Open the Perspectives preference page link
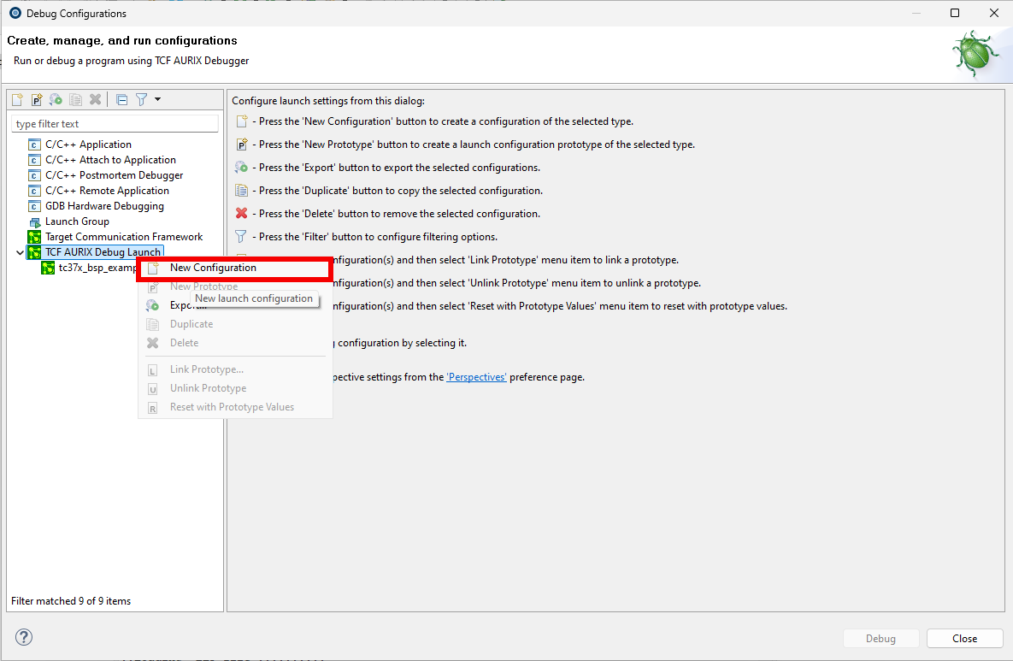1013x661 pixels. 476,376
